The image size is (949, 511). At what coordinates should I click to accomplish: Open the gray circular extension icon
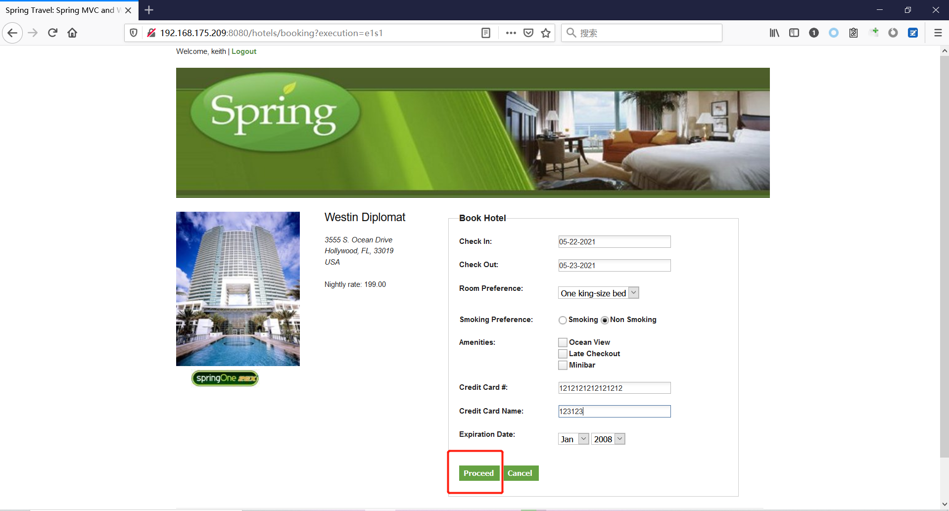click(x=893, y=33)
